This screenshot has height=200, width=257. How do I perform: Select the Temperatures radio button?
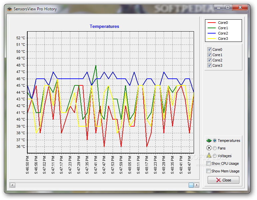(x=215, y=141)
